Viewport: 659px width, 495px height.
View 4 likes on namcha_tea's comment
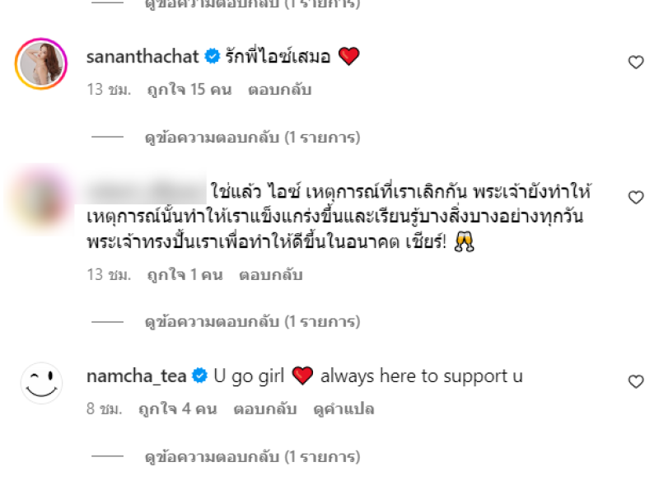pos(178,409)
